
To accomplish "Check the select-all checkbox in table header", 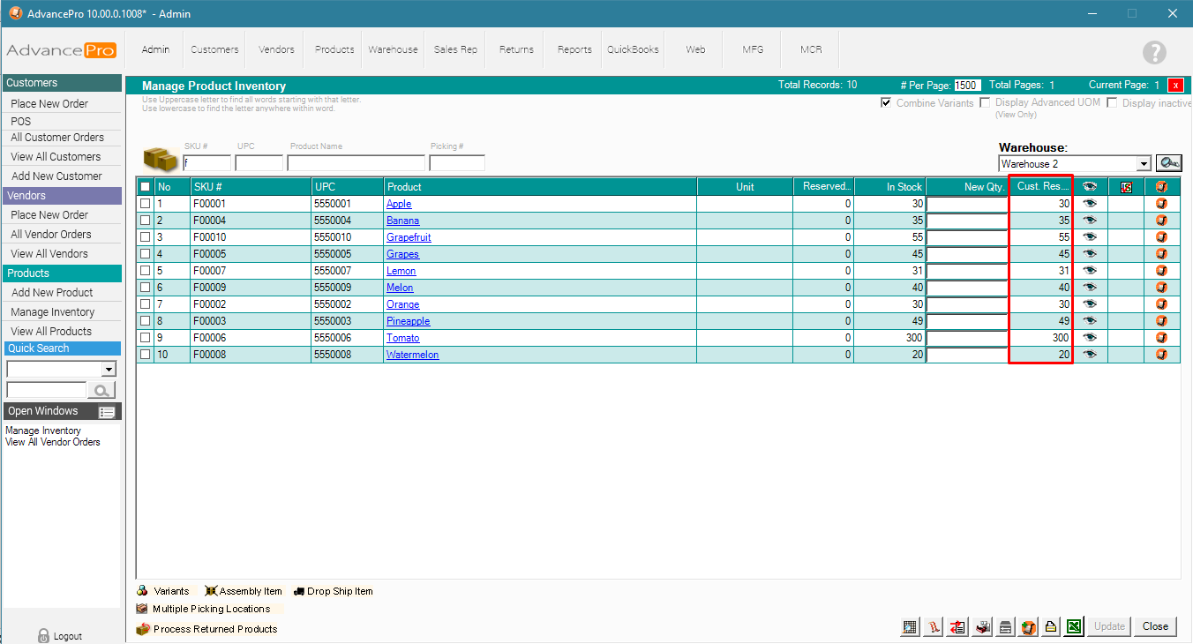I will click(146, 187).
